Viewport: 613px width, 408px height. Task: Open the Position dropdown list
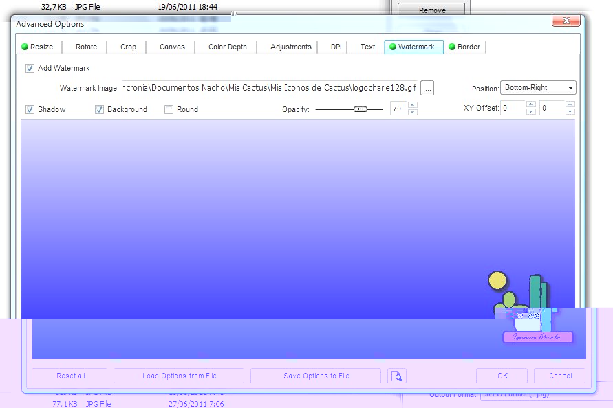(x=538, y=88)
